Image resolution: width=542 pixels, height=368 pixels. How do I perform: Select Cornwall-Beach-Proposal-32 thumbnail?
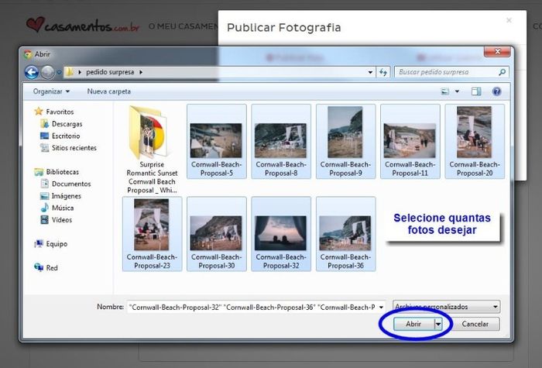pyautogui.click(x=280, y=234)
